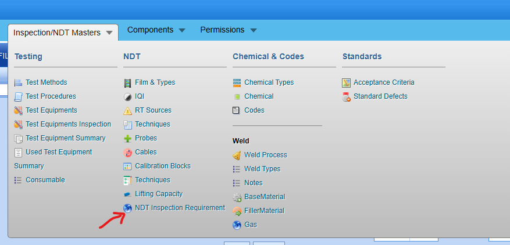The width and height of the screenshot is (510, 245).
Task: Click the Standard Defects icon
Action: 347,96
